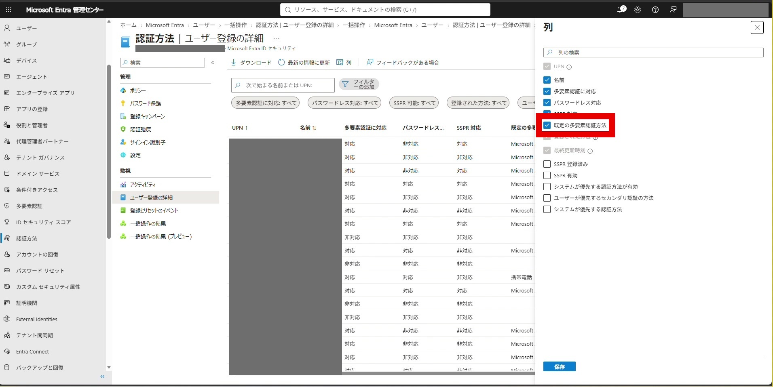
Task: Select 登録とリセットのイベント menu item
Action: pyautogui.click(x=154, y=210)
